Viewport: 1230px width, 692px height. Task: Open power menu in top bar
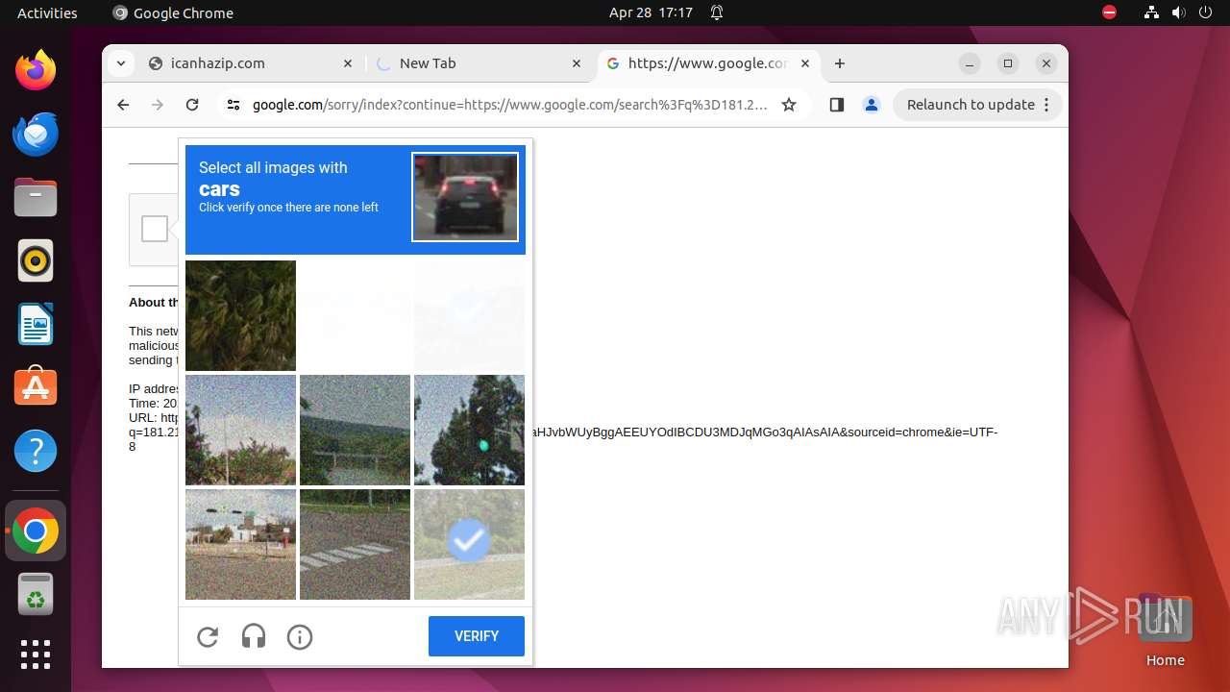pos(1205,12)
